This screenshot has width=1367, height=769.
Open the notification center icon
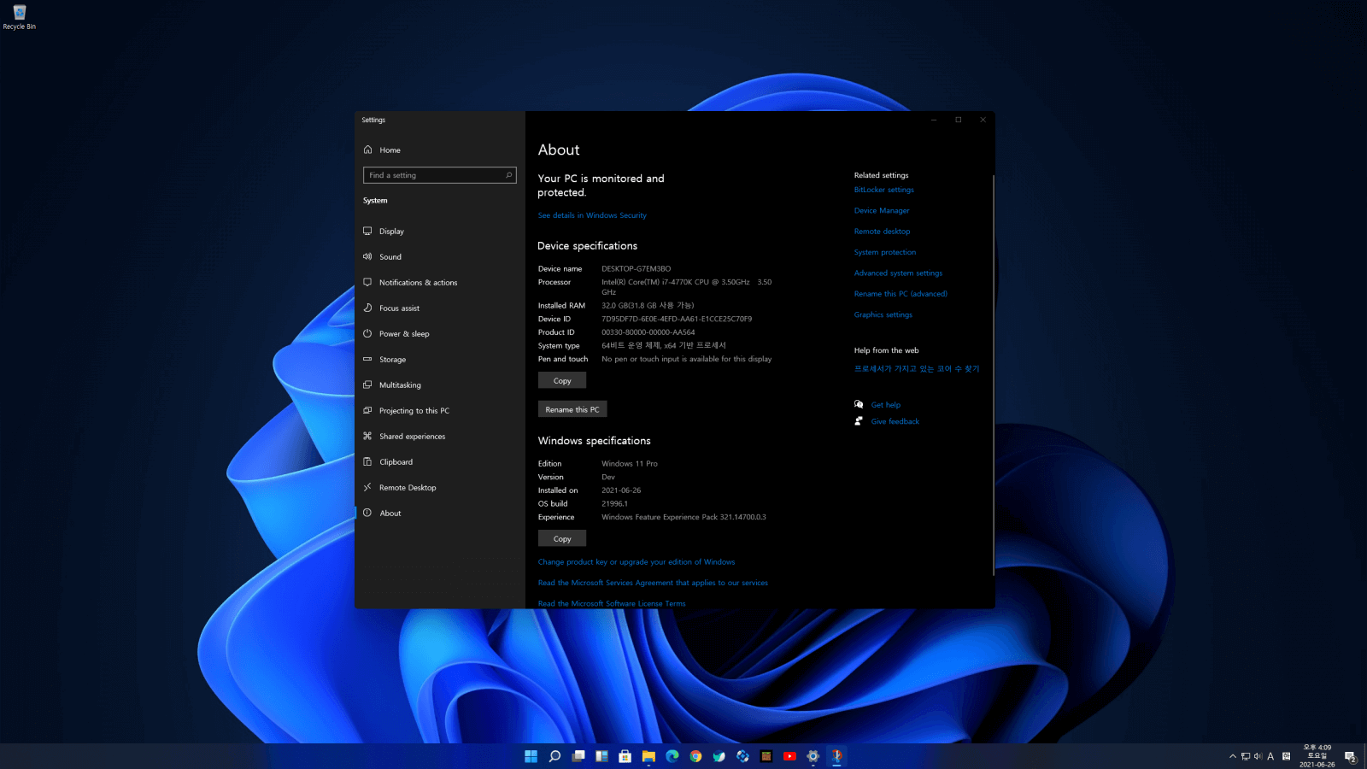pyautogui.click(x=1351, y=756)
